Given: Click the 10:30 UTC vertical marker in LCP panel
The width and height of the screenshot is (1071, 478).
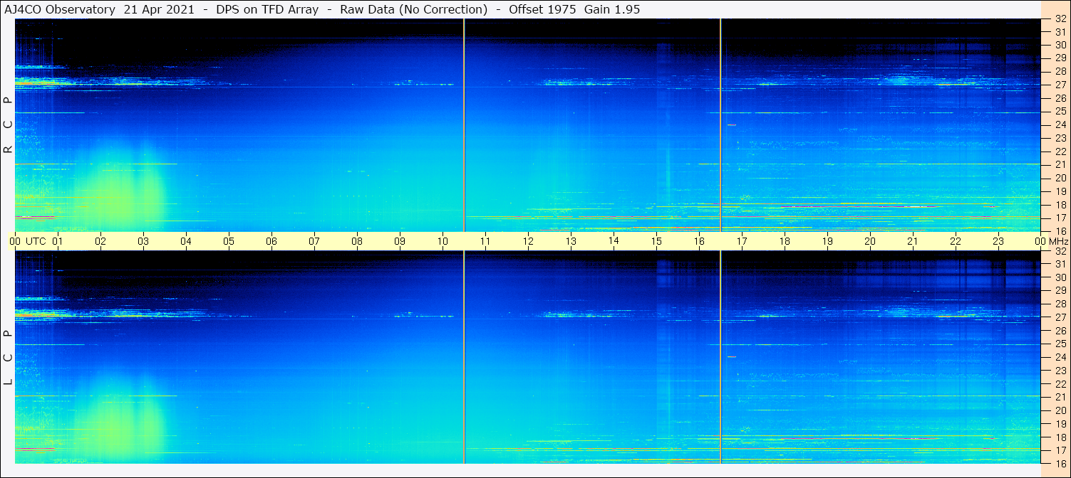Looking at the screenshot, I should (464, 357).
